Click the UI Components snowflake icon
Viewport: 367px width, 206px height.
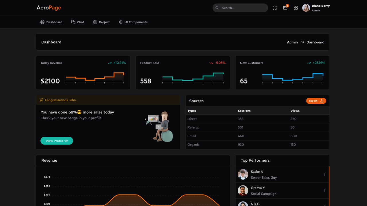(x=121, y=22)
